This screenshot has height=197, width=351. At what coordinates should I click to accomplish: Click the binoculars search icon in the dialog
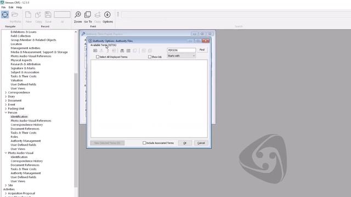coord(122,51)
